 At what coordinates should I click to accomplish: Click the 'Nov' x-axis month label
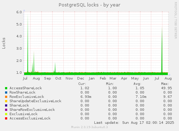(x=69, y=78)
